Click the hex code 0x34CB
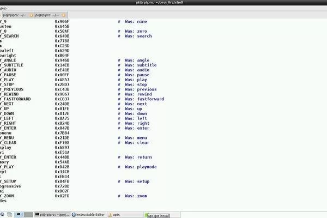The image size is (327, 218). (x=62, y=172)
